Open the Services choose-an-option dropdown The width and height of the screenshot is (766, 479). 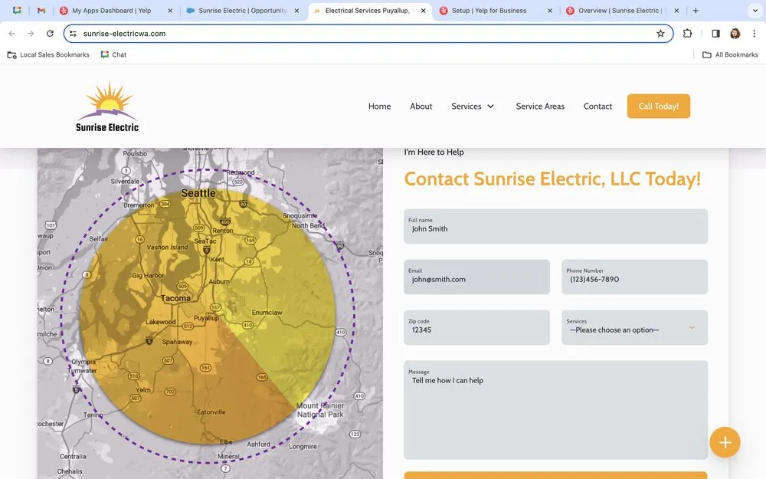pyautogui.click(x=633, y=327)
